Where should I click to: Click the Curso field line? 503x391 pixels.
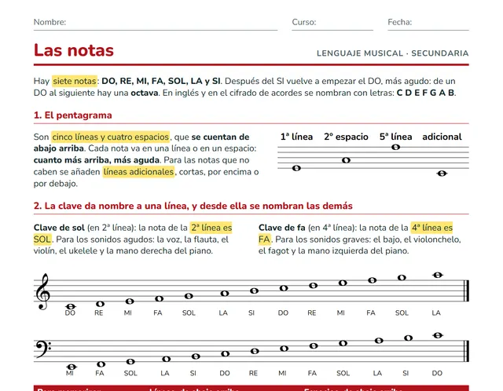coord(332,30)
